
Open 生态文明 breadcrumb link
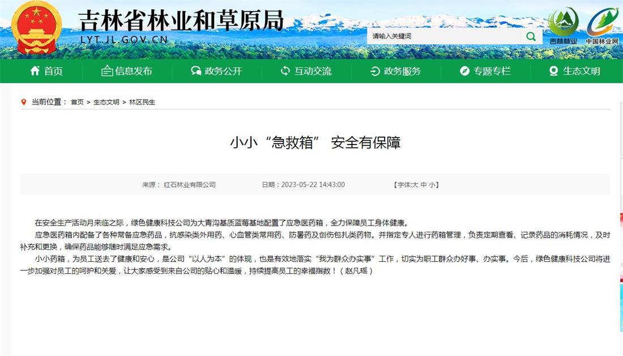point(106,102)
